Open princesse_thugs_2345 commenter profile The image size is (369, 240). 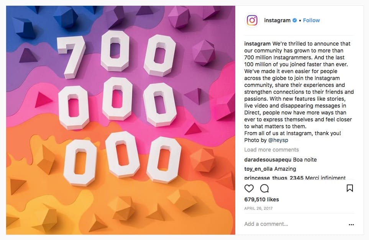pos(274,178)
